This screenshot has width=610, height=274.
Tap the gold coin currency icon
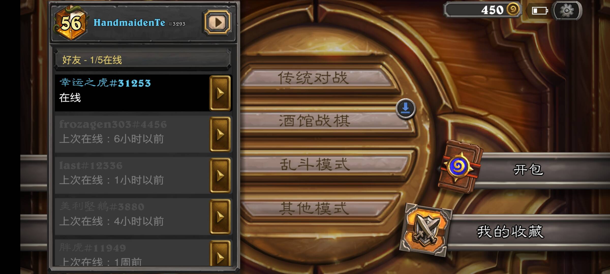513,10
